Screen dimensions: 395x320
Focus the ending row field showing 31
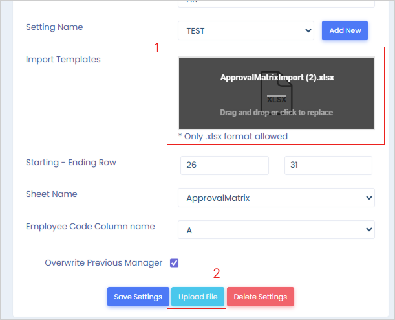click(328, 165)
